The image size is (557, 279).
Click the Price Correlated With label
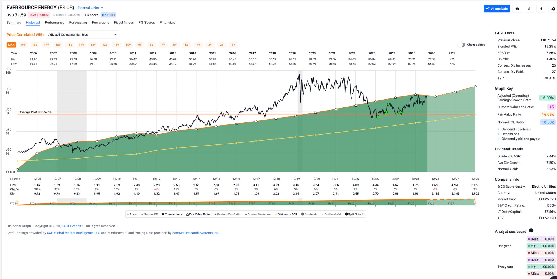tap(25, 35)
